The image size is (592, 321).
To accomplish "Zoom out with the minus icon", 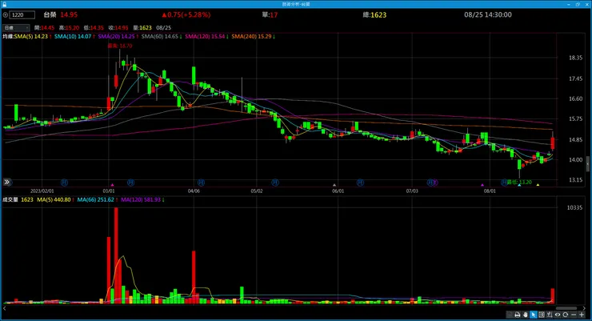I will click(574, 315).
